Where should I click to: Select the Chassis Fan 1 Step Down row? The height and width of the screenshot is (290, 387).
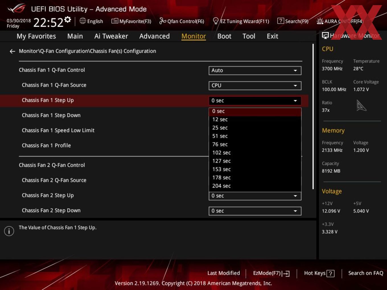click(51, 115)
